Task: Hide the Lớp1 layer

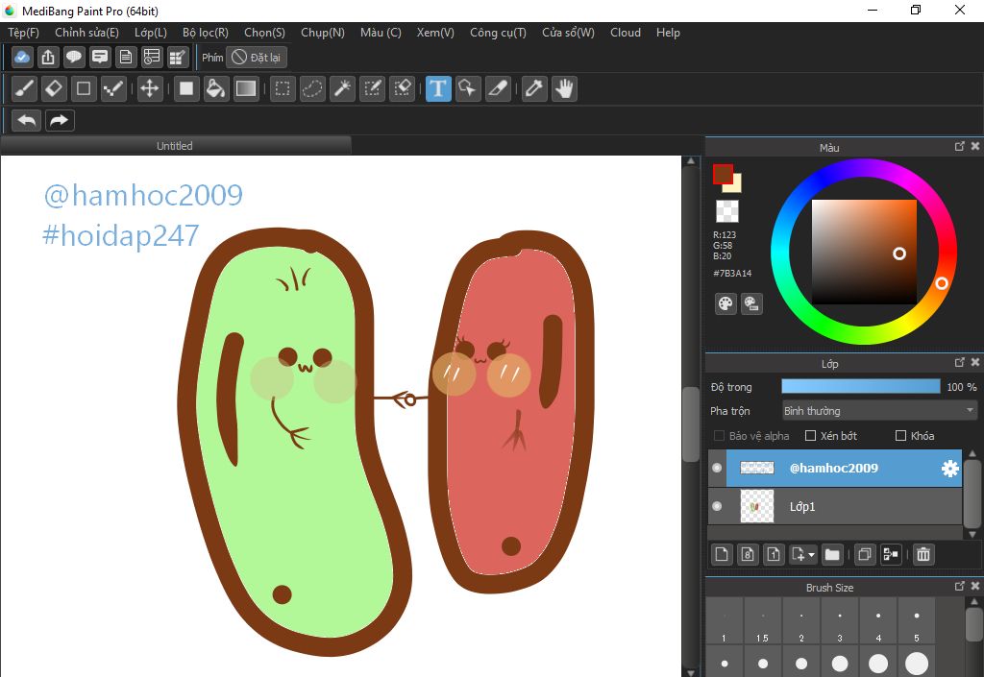Action: coord(716,506)
